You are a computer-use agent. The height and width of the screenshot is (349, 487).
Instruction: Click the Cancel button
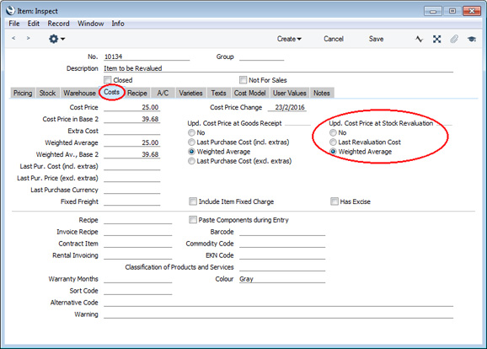(334, 39)
